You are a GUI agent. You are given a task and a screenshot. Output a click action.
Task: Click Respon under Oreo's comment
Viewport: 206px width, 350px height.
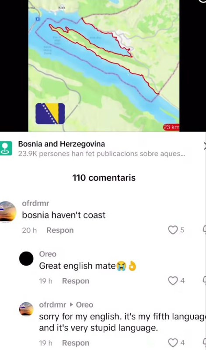coord(76,281)
